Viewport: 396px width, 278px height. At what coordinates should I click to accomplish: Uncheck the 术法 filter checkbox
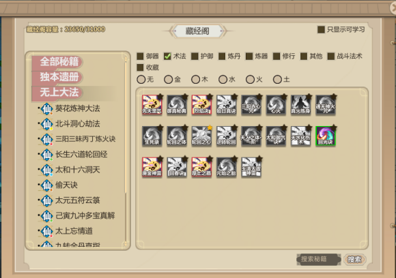167,56
